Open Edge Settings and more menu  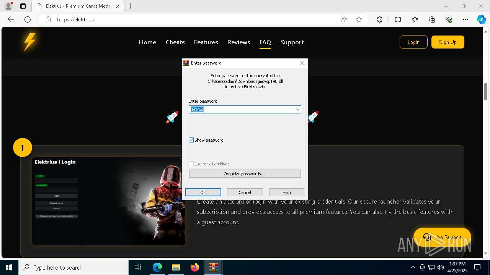(465, 19)
